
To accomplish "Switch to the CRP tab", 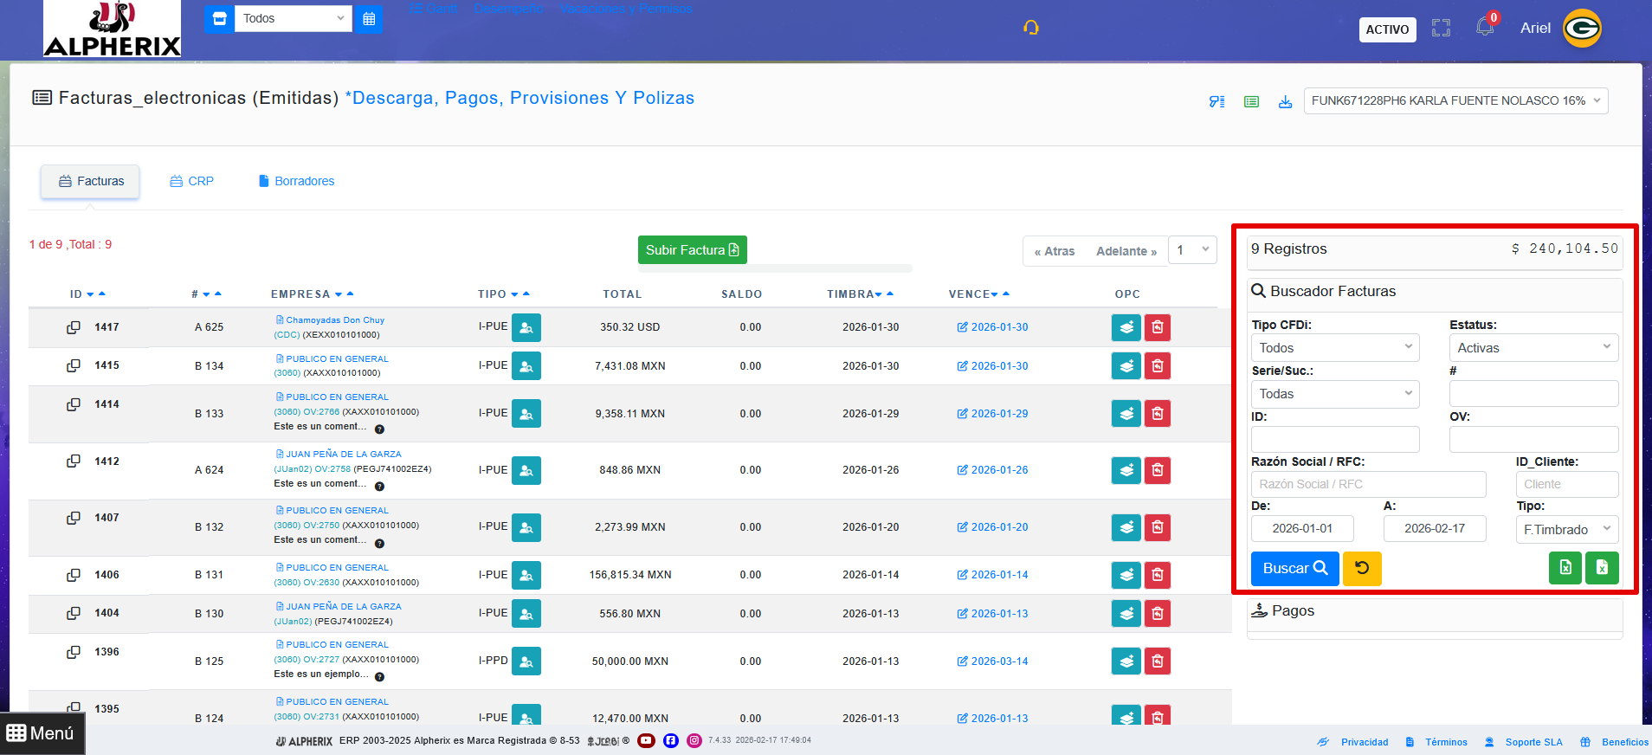I will [x=192, y=182].
